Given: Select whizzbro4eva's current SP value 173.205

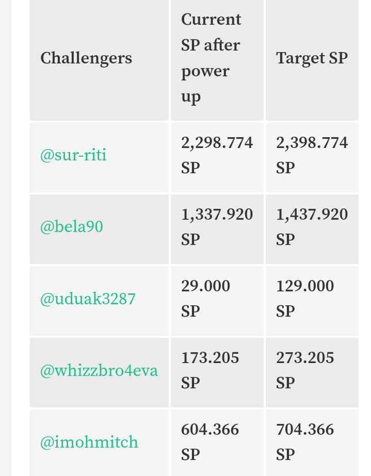Looking at the screenshot, I should (210, 358).
